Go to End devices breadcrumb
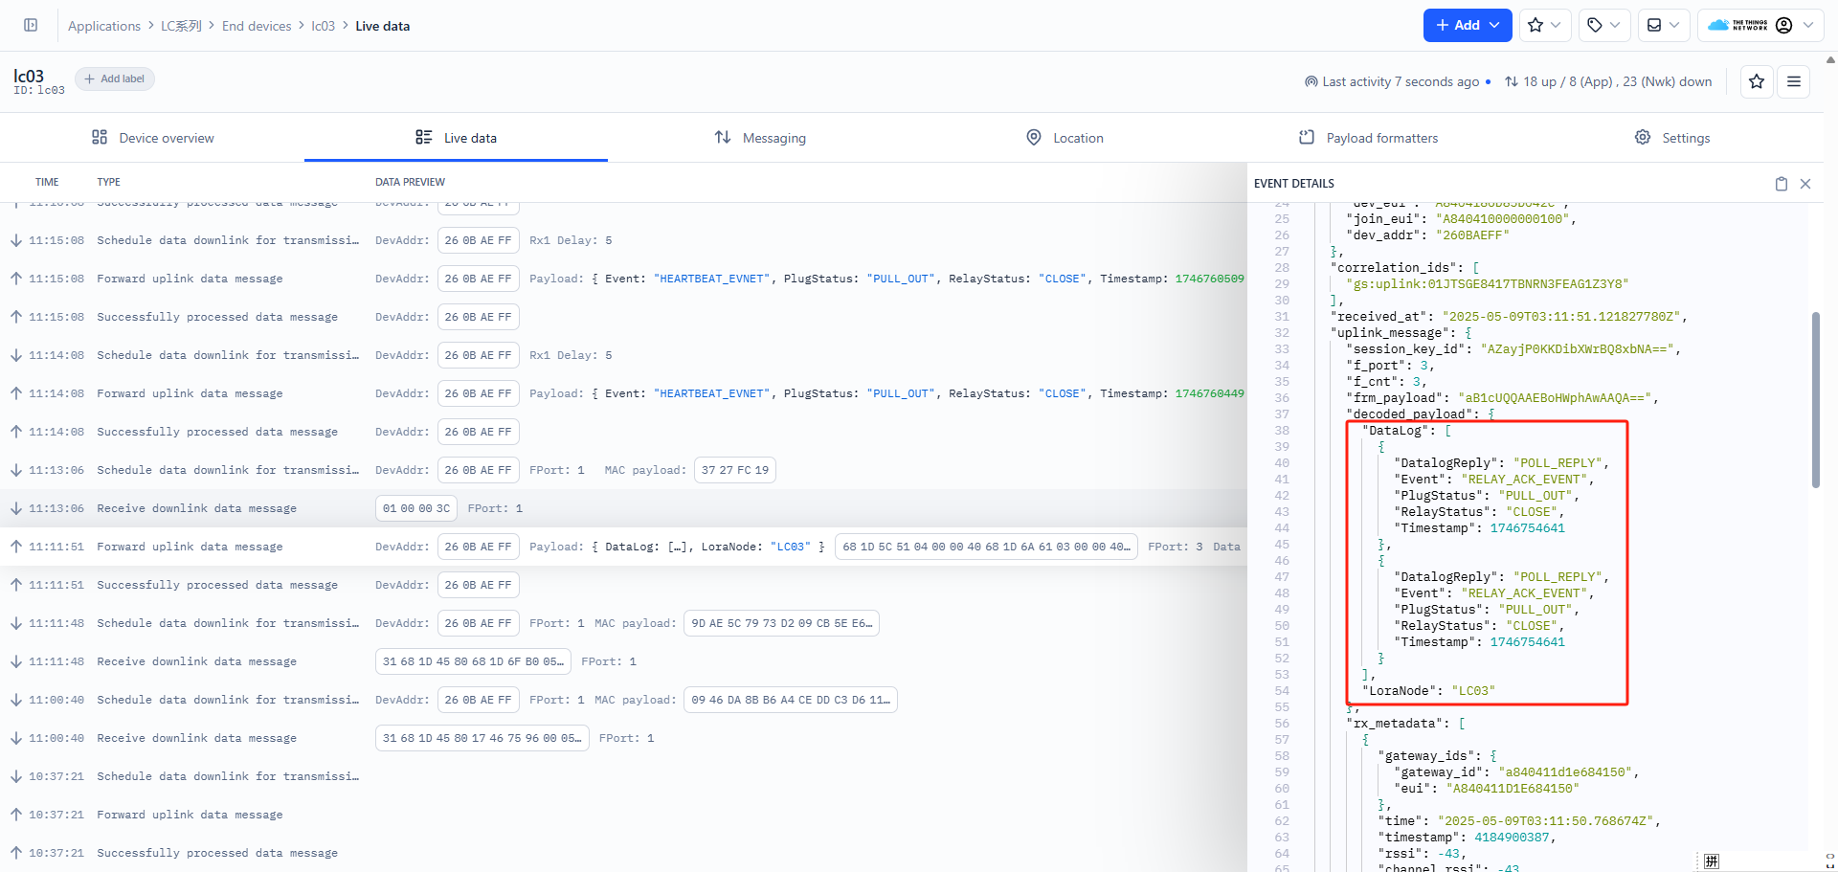The width and height of the screenshot is (1838, 872). click(x=257, y=26)
